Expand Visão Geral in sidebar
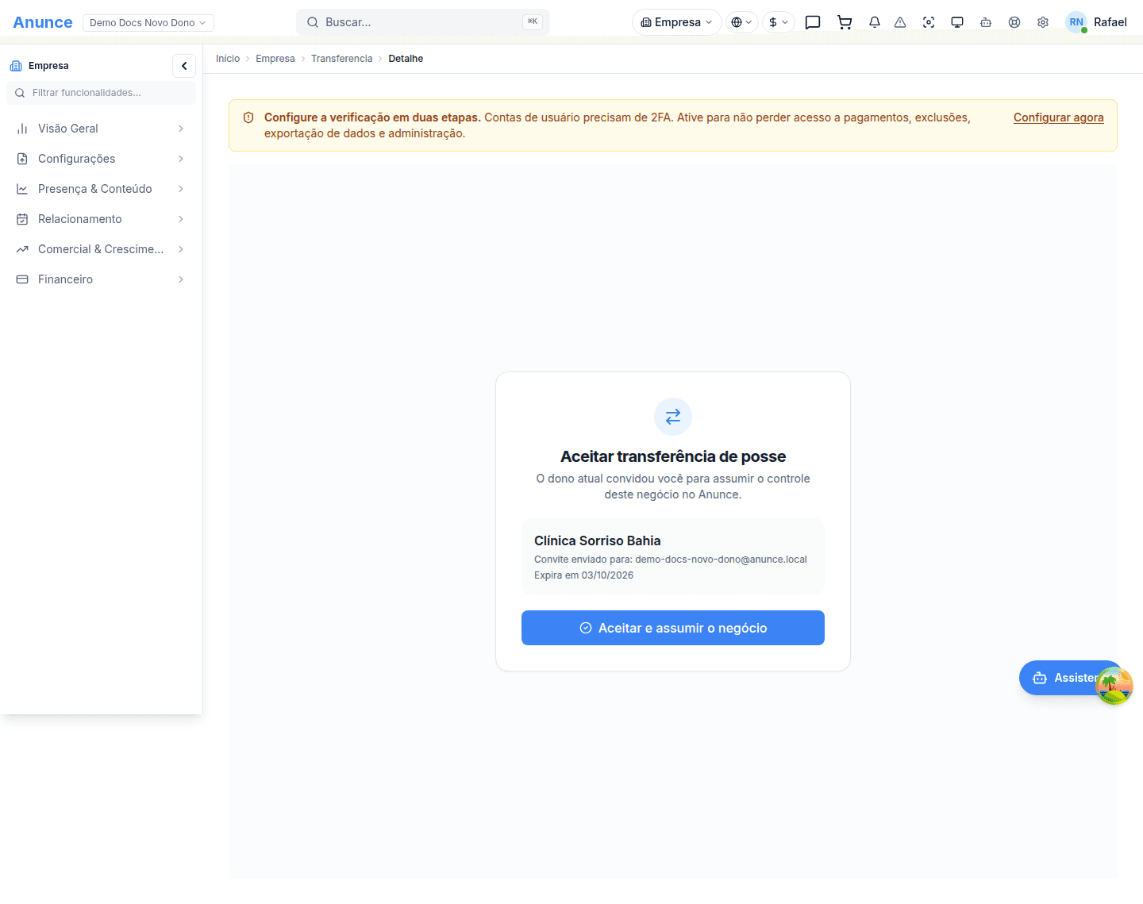 click(x=101, y=129)
